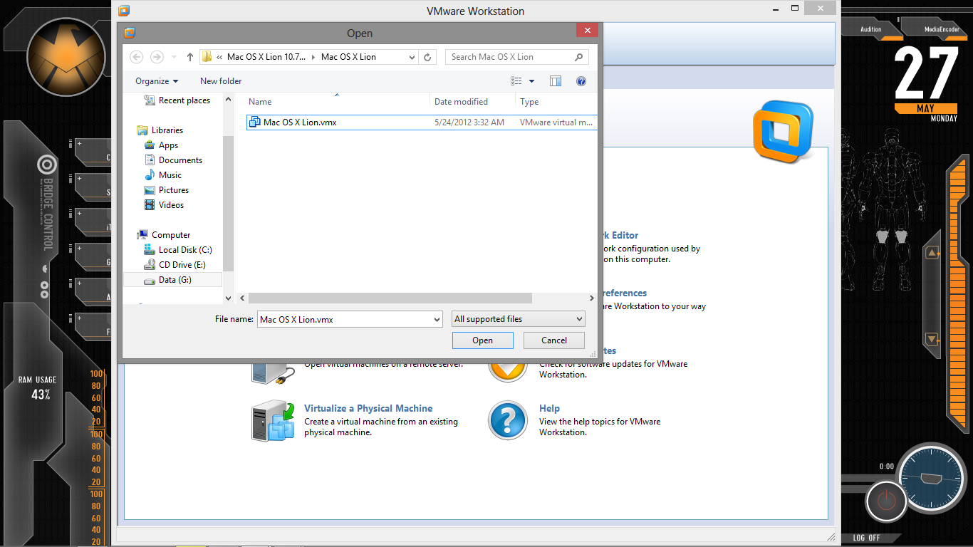Click the VMware Workstation logo
Image resolution: width=973 pixels, height=547 pixels.
click(x=784, y=132)
